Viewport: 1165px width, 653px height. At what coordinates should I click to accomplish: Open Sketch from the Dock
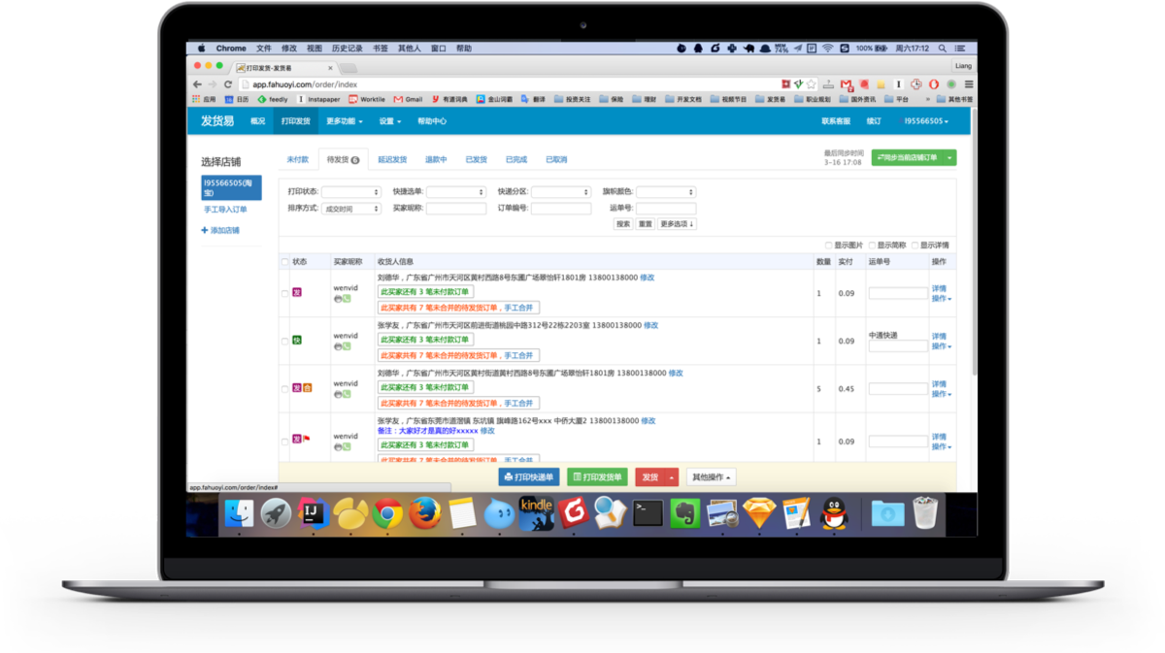tap(759, 512)
